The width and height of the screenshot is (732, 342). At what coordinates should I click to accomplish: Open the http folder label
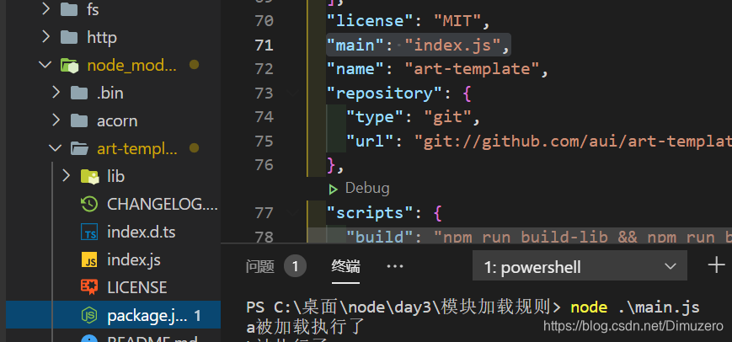pyautogui.click(x=102, y=37)
